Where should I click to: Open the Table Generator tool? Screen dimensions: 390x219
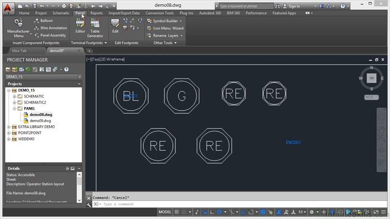click(x=95, y=28)
